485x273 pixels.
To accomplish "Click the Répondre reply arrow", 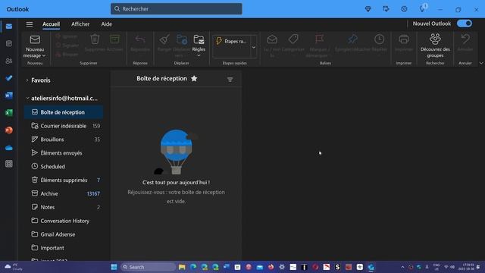I will point(140,39).
